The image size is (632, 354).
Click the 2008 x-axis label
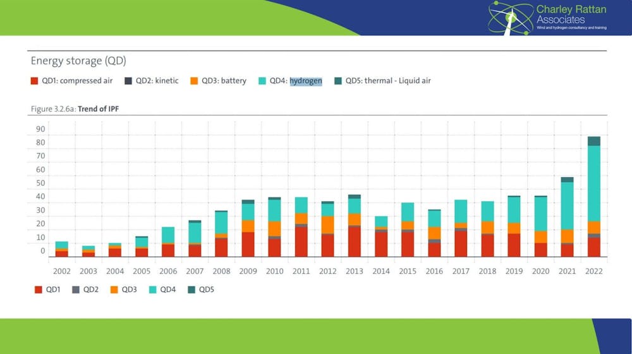(221, 271)
